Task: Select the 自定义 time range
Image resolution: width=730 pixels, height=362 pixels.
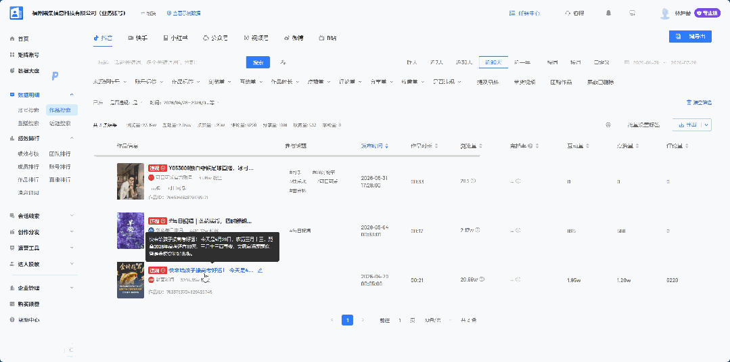Action: click(x=601, y=62)
